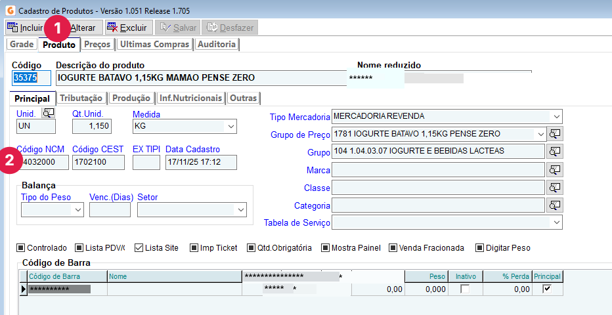
Task: Expand the Tipo Mercadoria dropdown
Action: pos(556,116)
